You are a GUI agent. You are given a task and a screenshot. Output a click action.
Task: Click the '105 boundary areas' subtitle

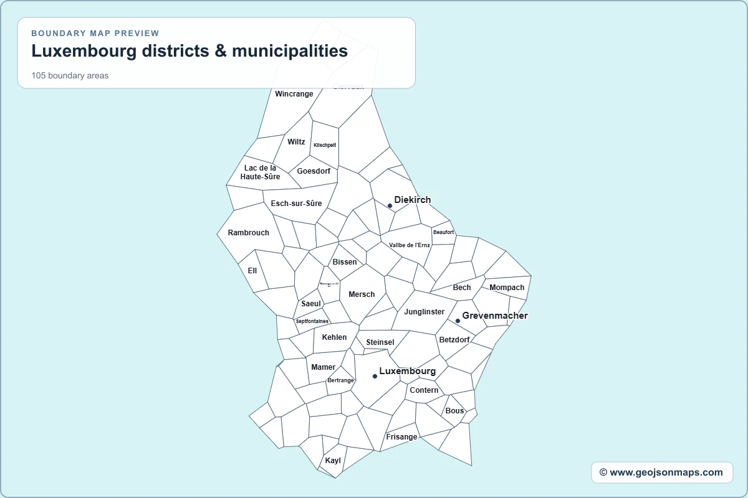[x=70, y=76]
